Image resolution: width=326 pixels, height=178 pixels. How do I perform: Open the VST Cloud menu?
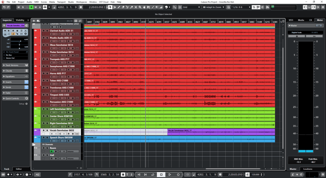pos(103,2)
